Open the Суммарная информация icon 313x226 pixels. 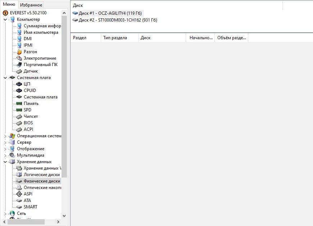19,26
